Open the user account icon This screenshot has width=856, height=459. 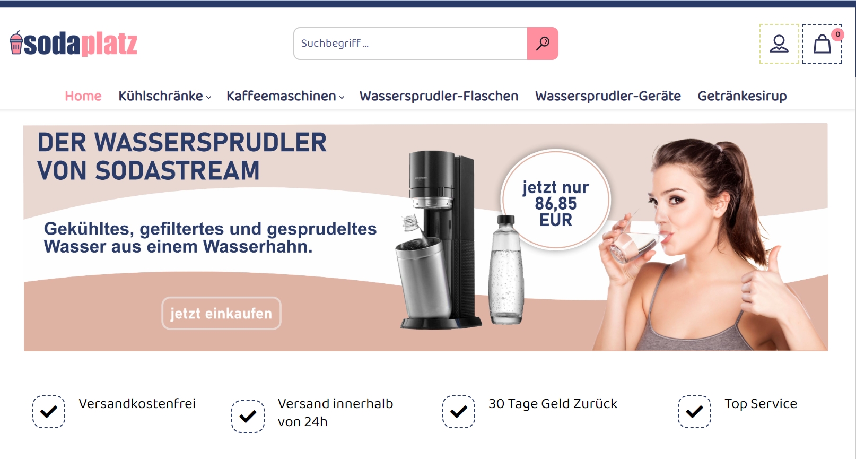(779, 44)
